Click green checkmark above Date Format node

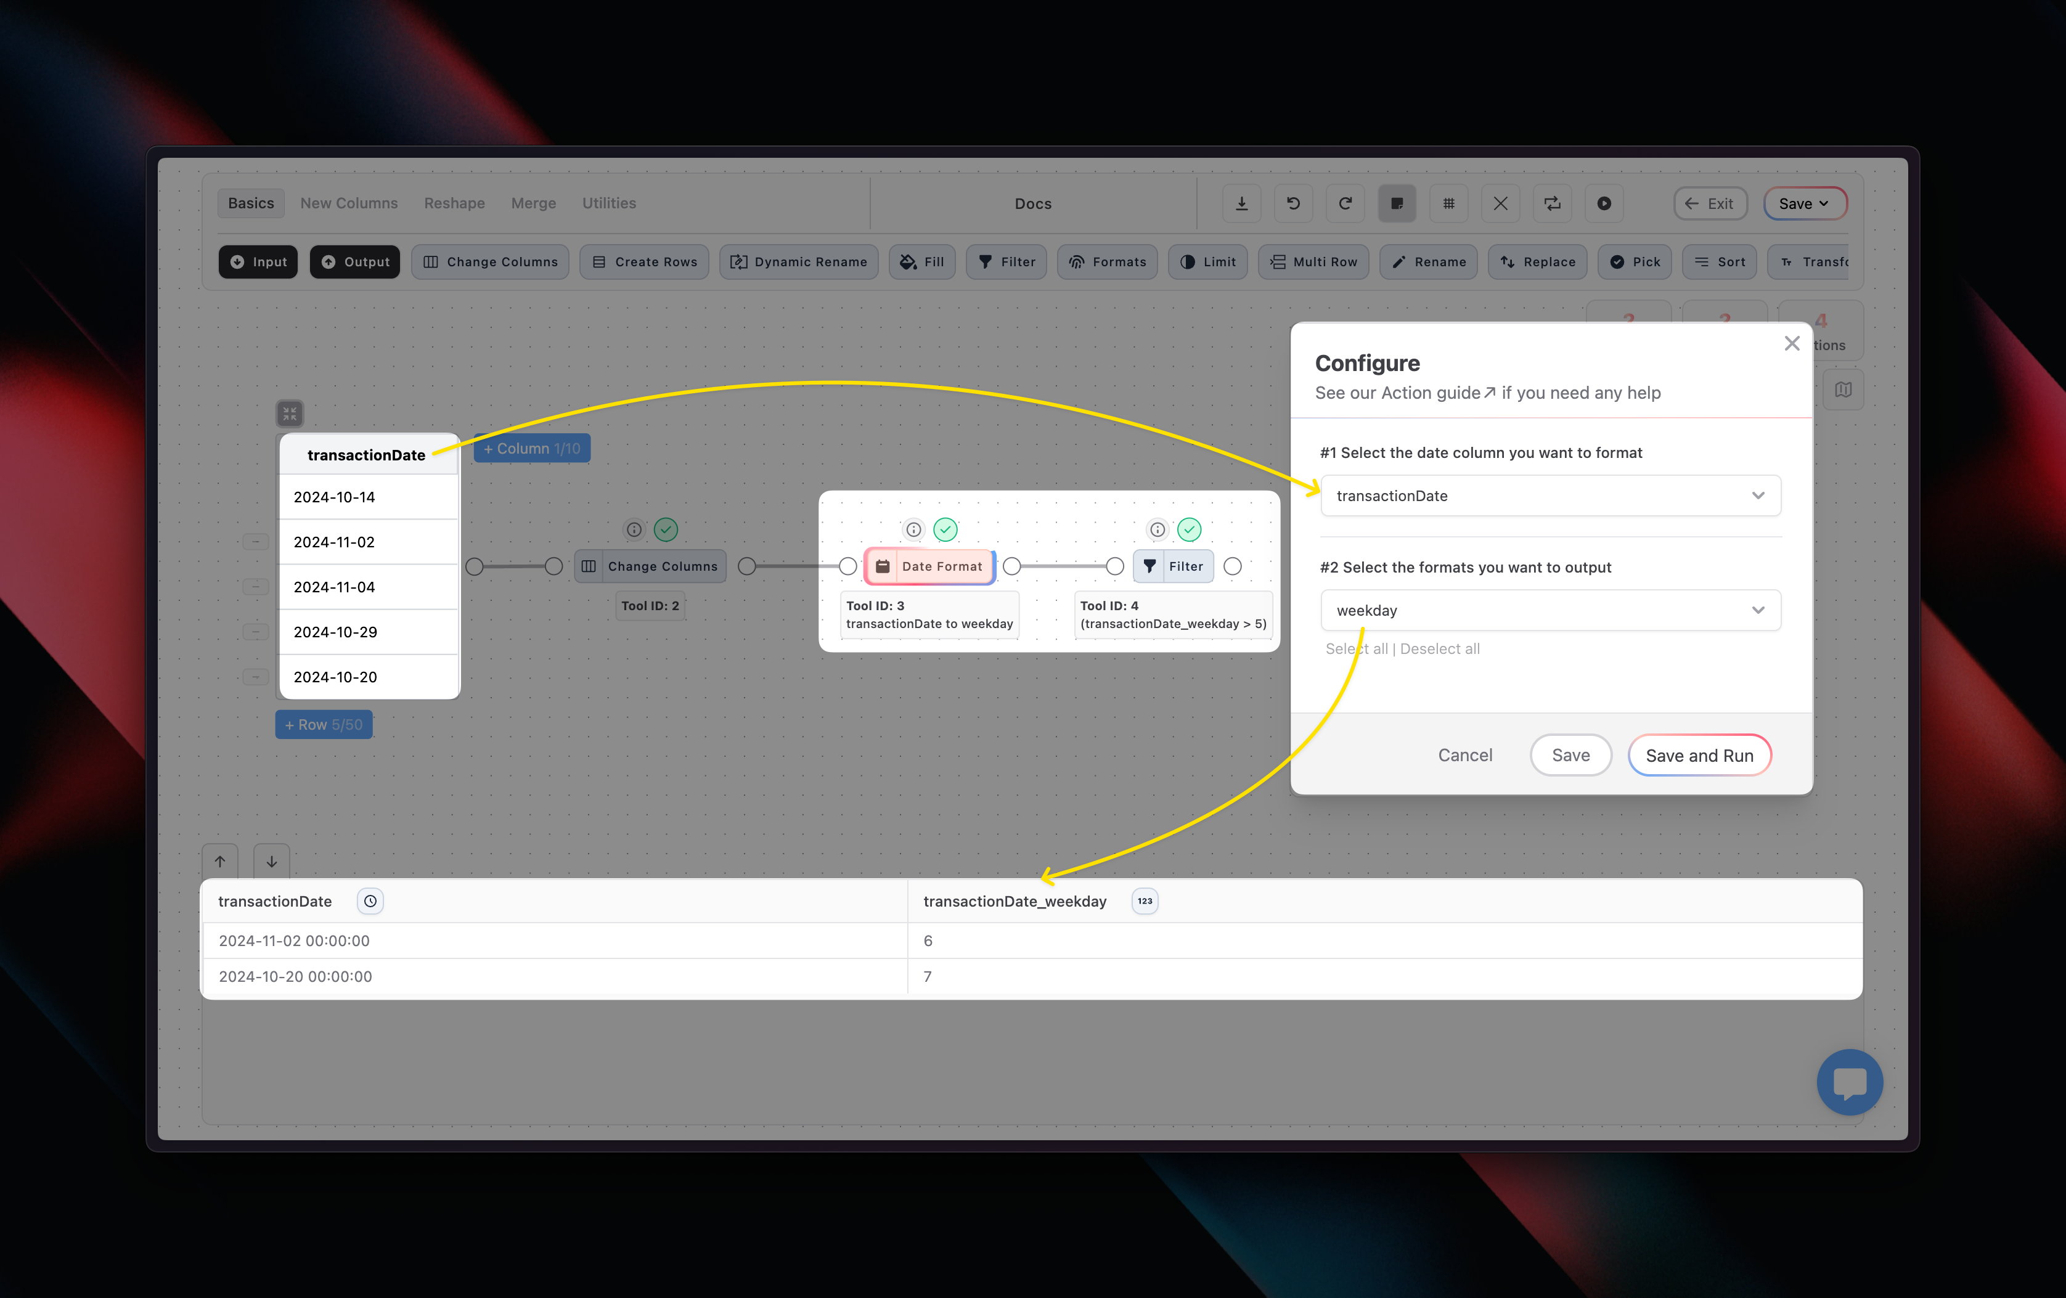pos(945,529)
